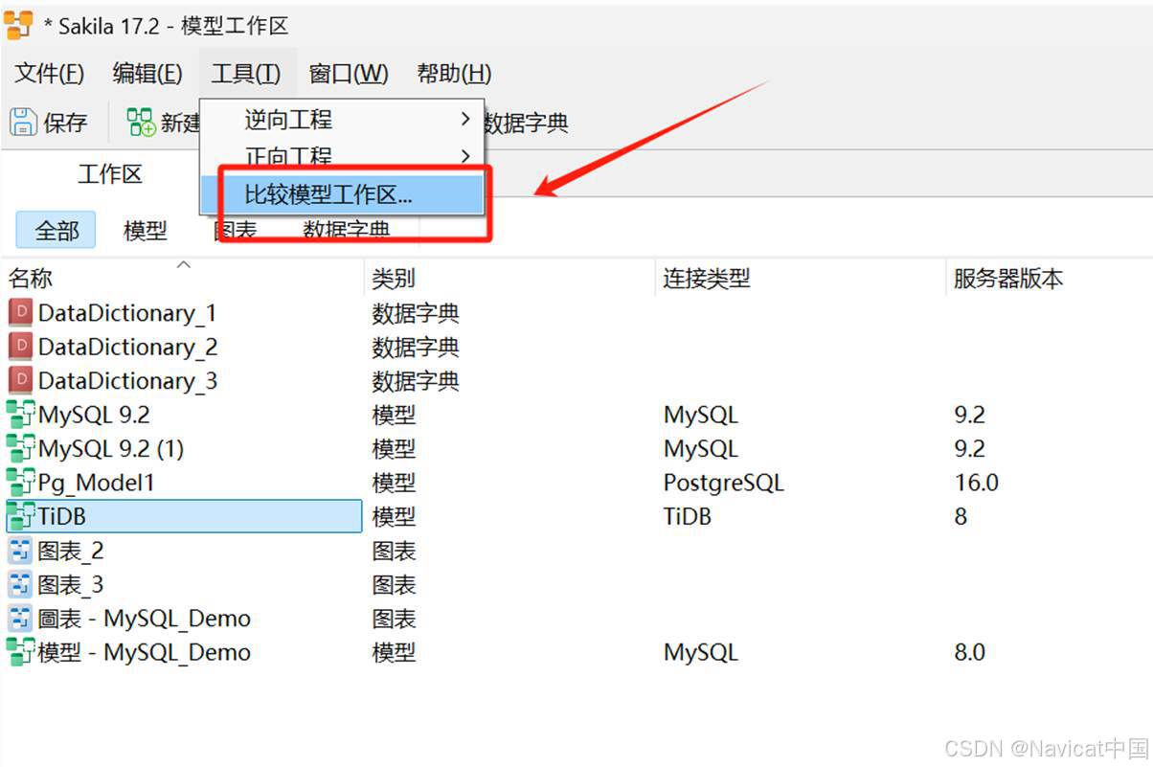This screenshot has width=1153, height=767.
Task: Open the 帮助(H) menu
Action: (x=454, y=74)
